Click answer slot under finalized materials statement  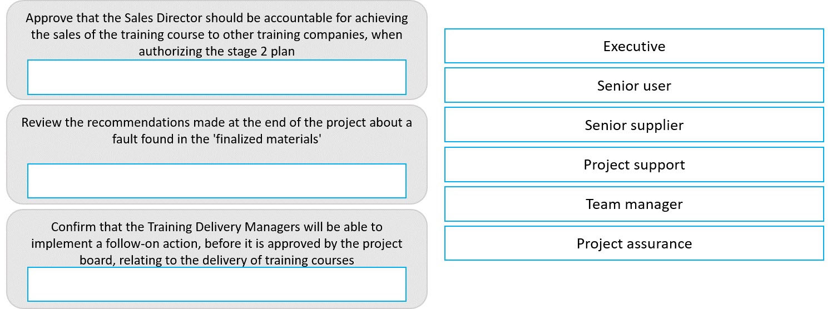point(217,181)
